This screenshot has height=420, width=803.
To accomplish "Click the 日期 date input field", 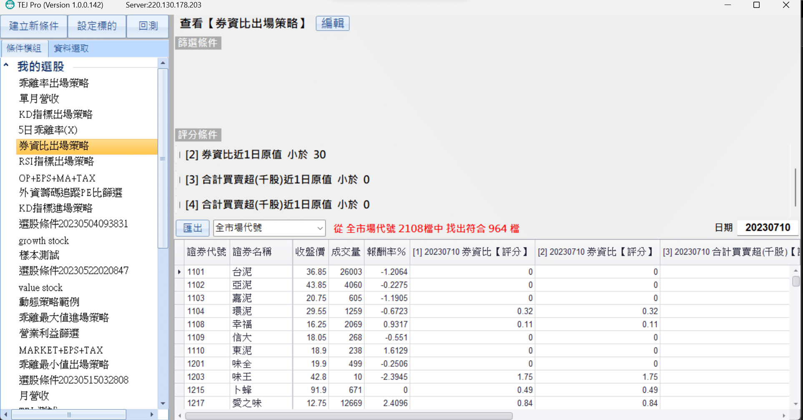I will (x=767, y=227).
